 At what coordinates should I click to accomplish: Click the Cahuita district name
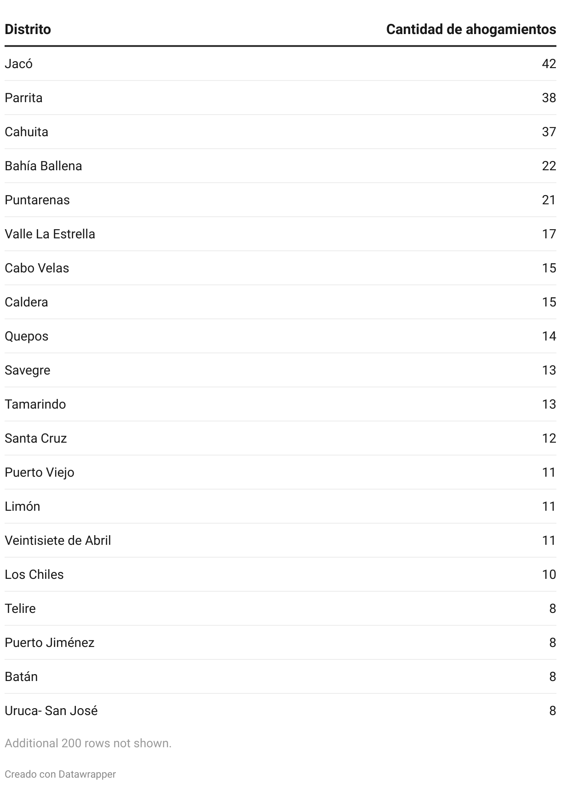[x=26, y=132]
